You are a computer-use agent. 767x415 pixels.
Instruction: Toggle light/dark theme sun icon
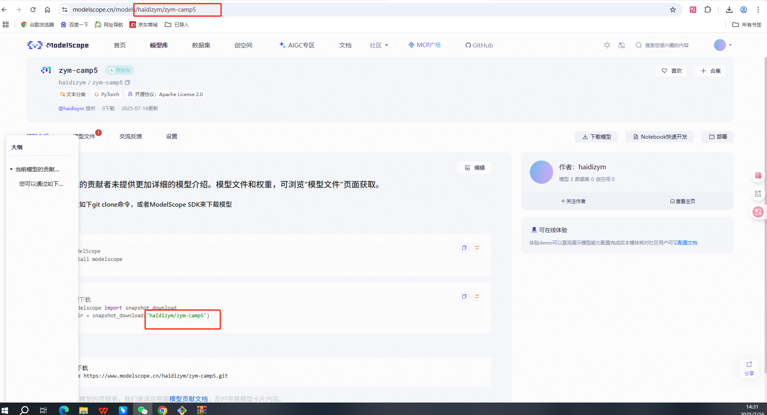[x=607, y=45]
